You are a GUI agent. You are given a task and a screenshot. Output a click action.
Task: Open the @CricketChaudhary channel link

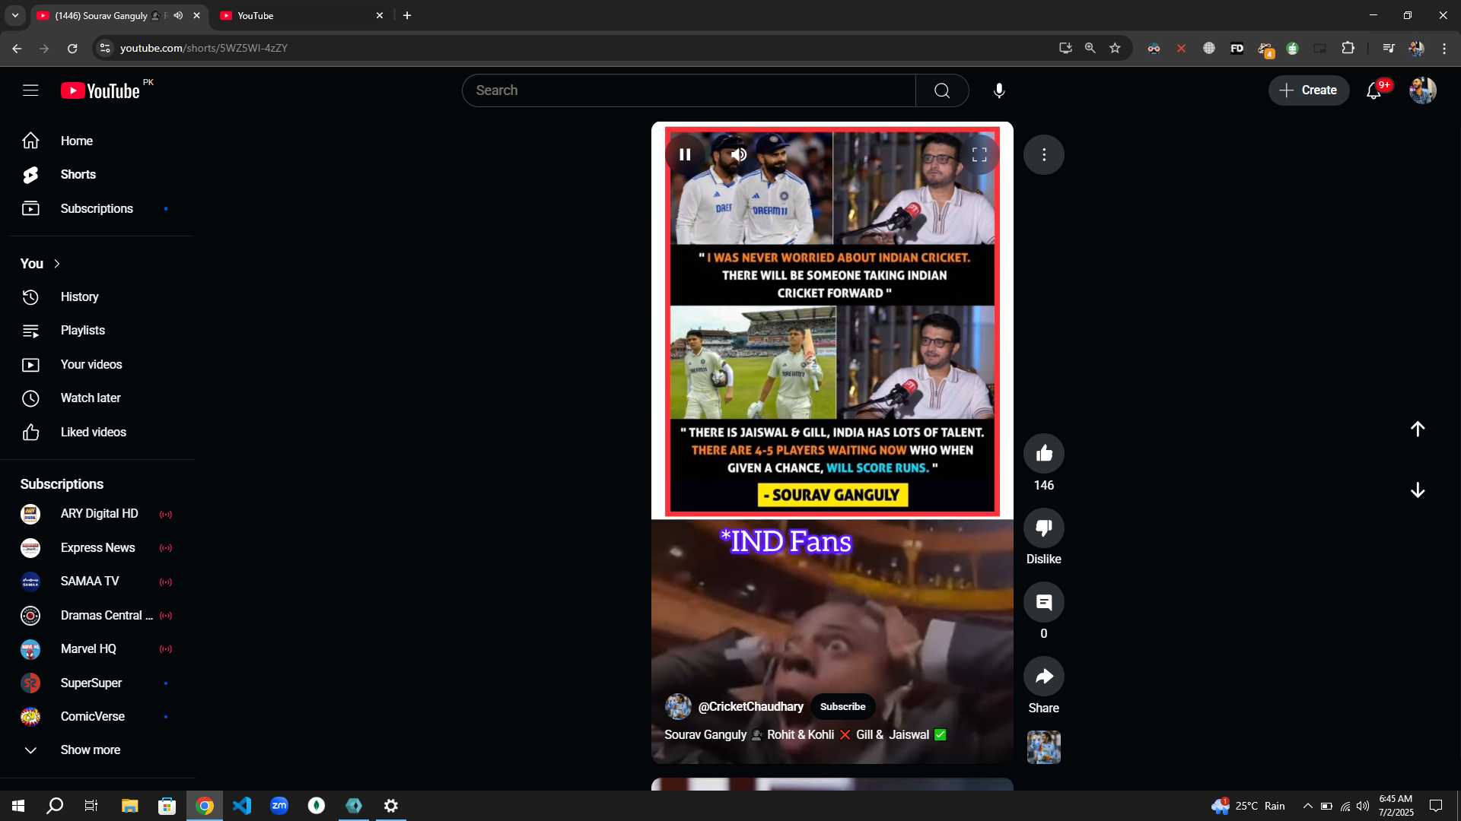pyautogui.click(x=750, y=706)
